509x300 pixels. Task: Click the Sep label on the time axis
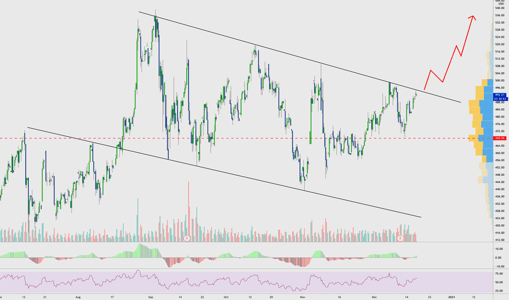[150, 297]
